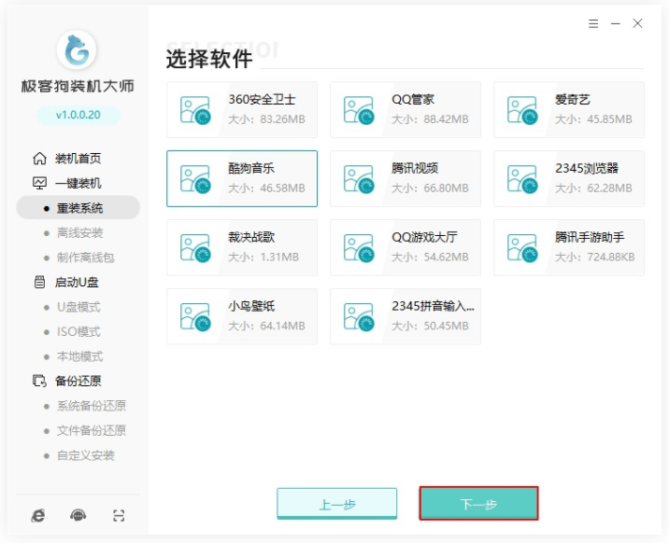Go to 装机首页 in sidebar
This screenshot has width=669, height=543.
[78, 159]
